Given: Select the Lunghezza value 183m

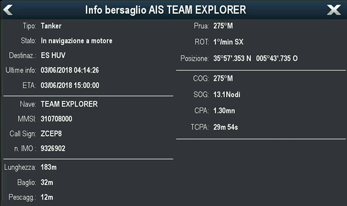Looking at the screenshot, I should 49,168.
